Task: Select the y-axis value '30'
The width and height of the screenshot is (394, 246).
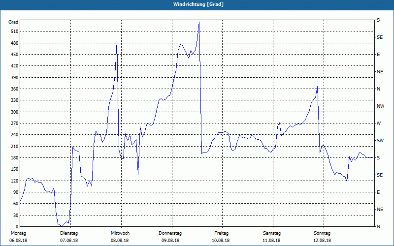Action: click(16, 215)
